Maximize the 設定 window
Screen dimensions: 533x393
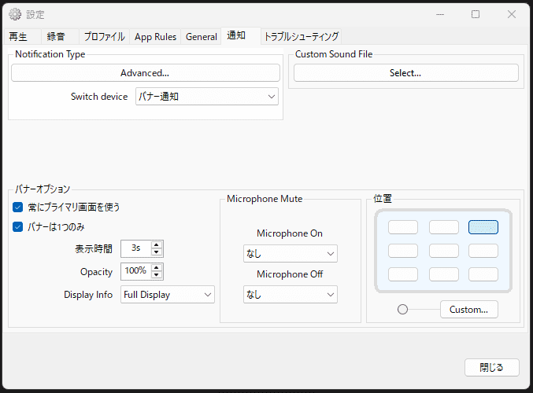[x=476, y=14]
